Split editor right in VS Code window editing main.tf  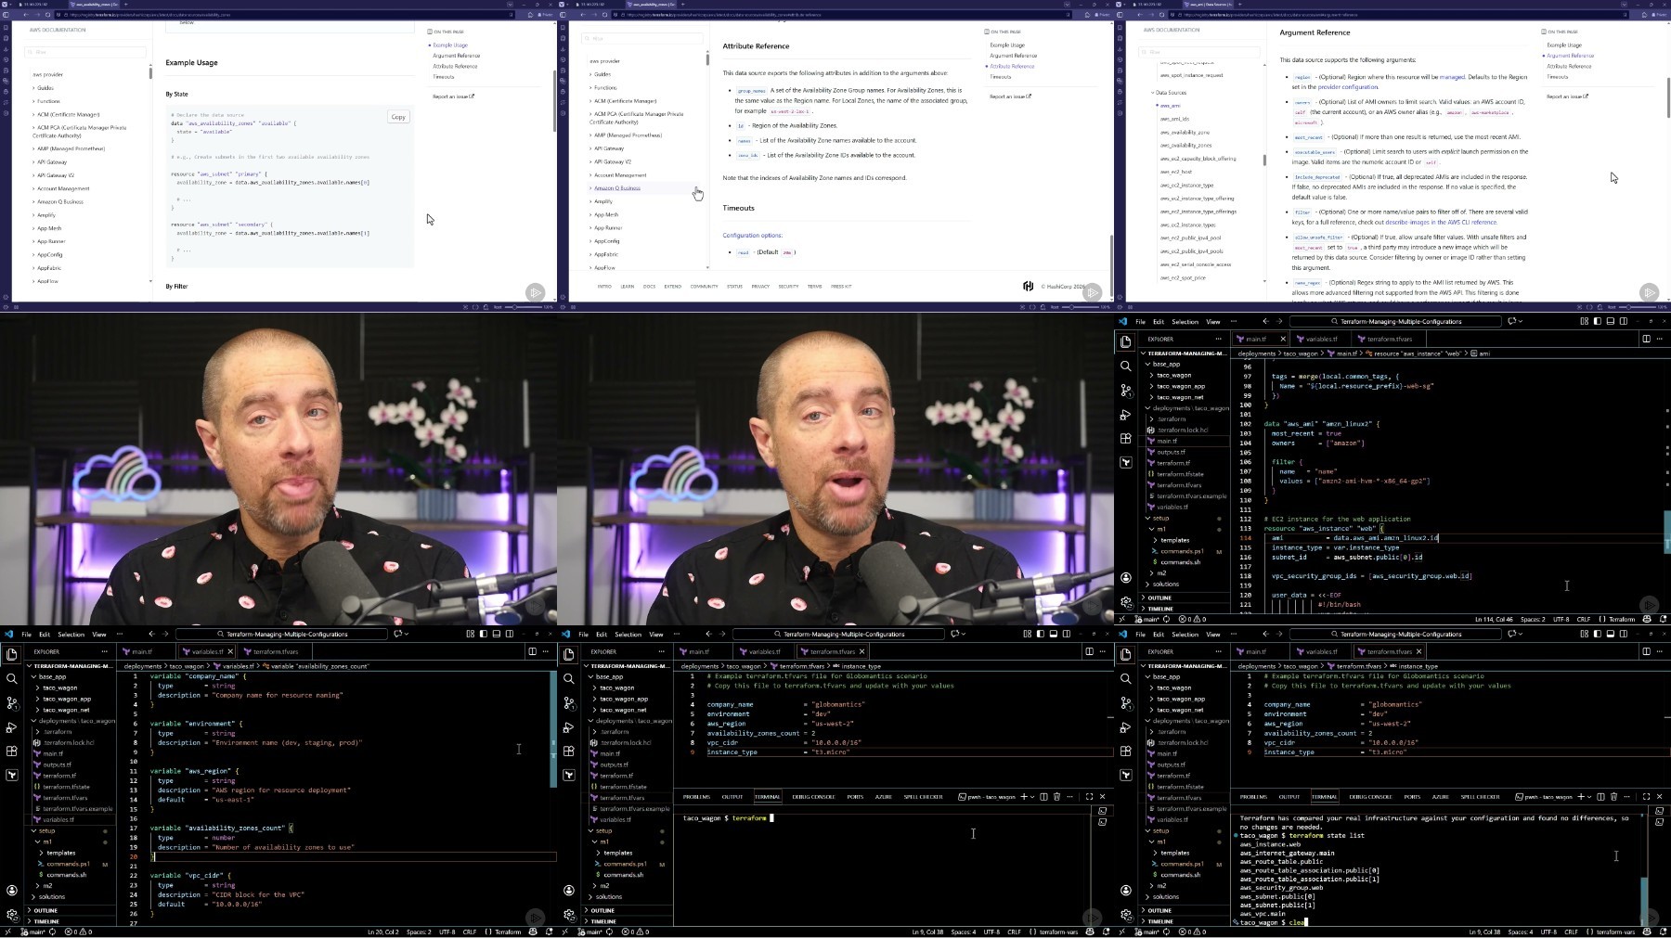(x=1646, y=339)
